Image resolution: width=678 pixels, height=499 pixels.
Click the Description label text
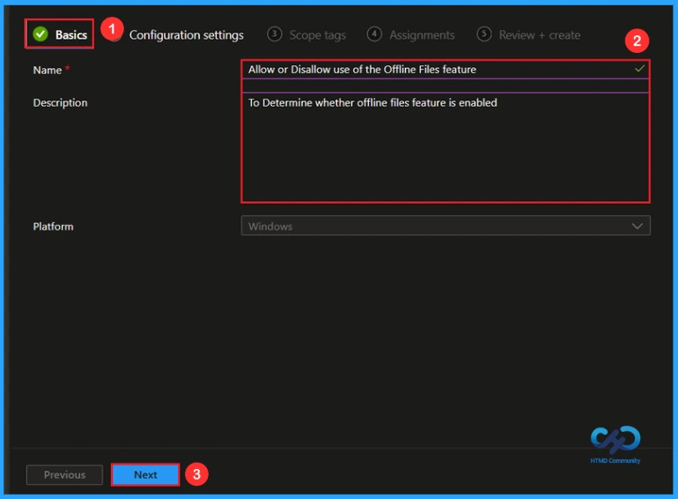pyautogui.click(x=60, y=103)
